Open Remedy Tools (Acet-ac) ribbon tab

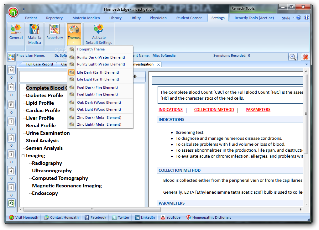click(x=254, y=18)
